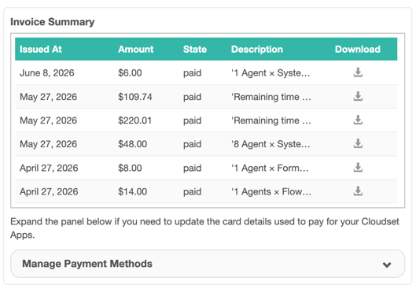Select the $109.74 amount cell
Viewport: 416px width, 289px height.
click(135, 97)
